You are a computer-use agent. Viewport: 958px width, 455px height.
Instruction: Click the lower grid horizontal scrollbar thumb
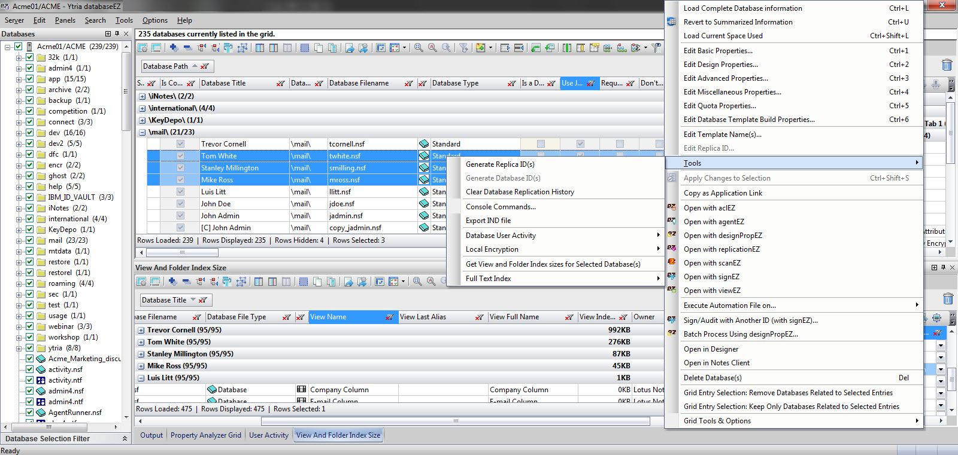click(x=455, y=421)
